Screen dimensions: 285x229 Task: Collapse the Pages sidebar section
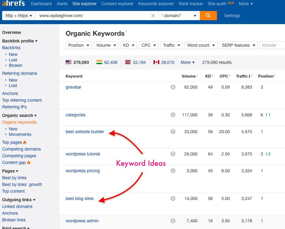pyautogui.click(x=10, y=171)
